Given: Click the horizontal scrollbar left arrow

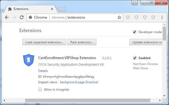Looking at the screenshot, I should pyautogui.click(x=4, y=100).
